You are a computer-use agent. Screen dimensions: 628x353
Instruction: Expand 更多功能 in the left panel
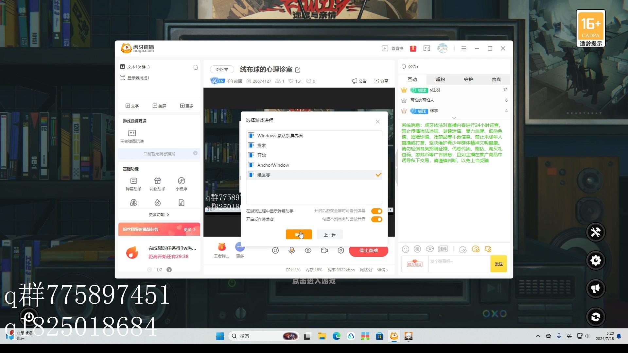tap(159, 215)
